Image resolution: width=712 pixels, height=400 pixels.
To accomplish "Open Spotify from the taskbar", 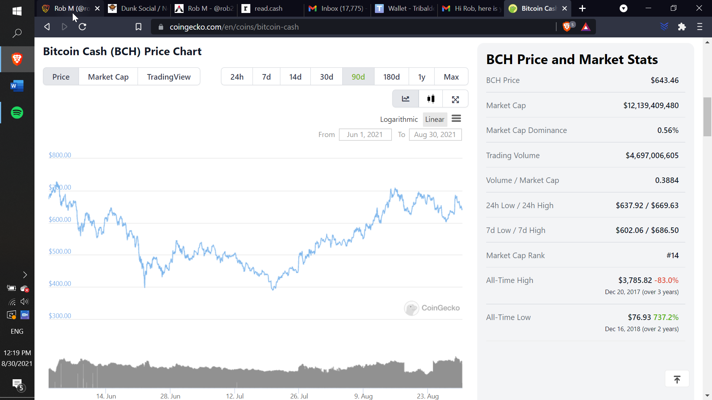I will click(17, 113).
